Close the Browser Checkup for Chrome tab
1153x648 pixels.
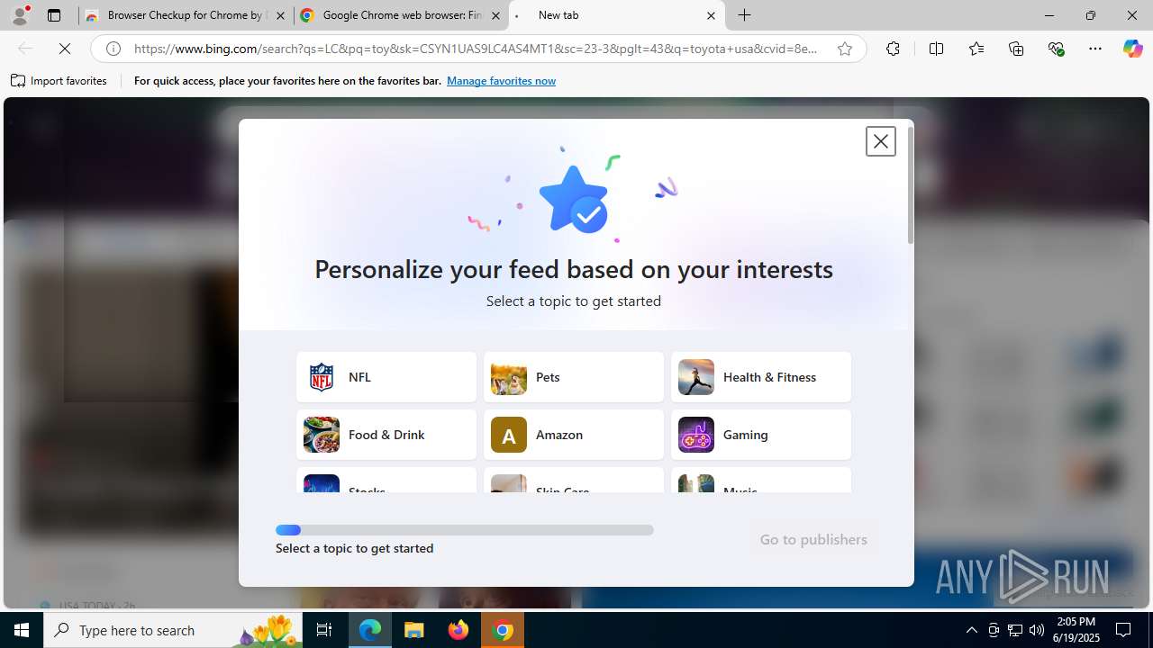[280, 15]
